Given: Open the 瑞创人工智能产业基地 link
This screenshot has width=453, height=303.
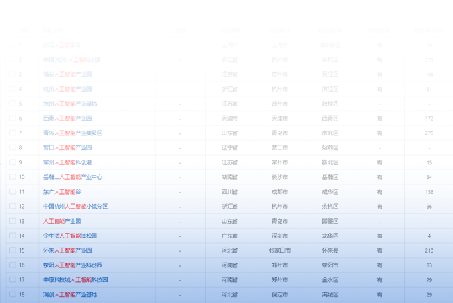Looking at the screenshot, I should (70, 295).
